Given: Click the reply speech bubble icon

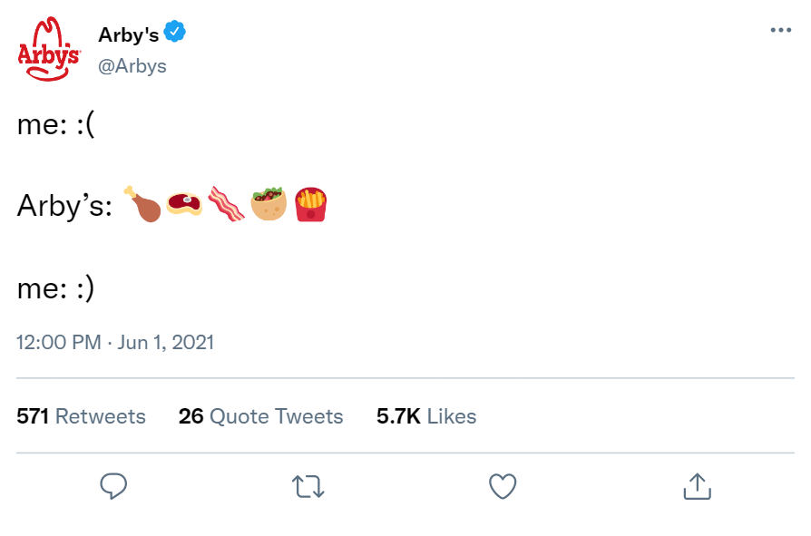Looking at the screenshot, I should 112,485.
